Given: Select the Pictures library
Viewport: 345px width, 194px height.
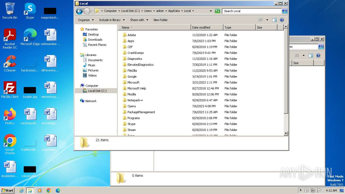Looking at the screenshot, I should [x=93, y=70].
